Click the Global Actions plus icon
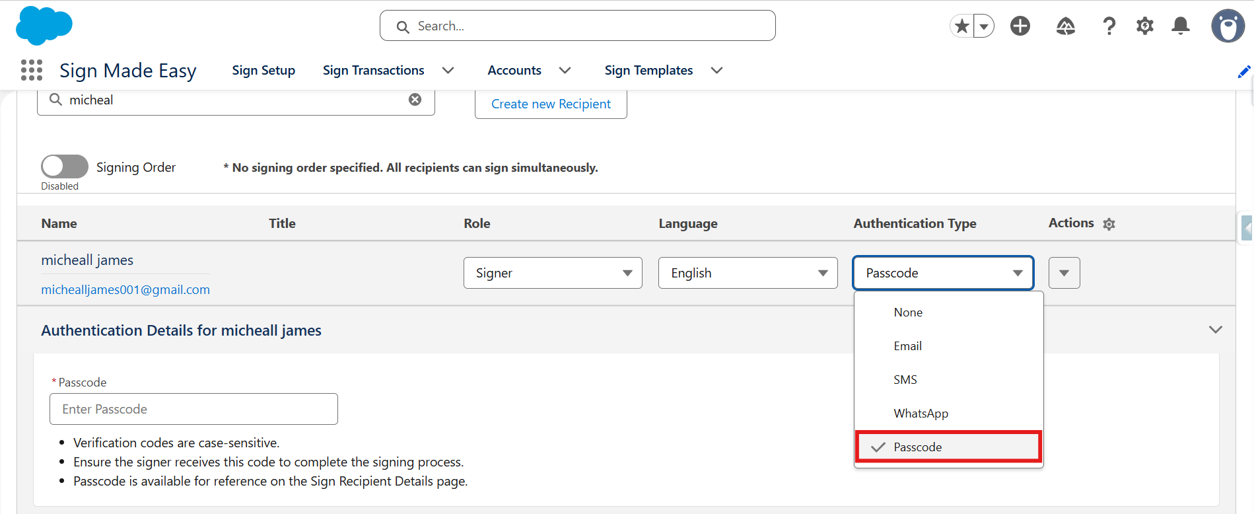 click(x=1020, y=26)
